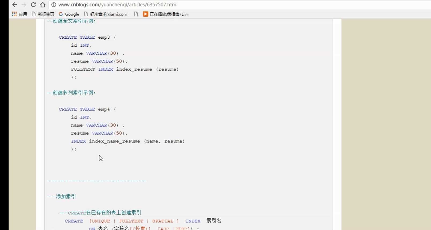Open the 新标签页 bookmark
The image size is (431, 230).
tap(43, 14)
